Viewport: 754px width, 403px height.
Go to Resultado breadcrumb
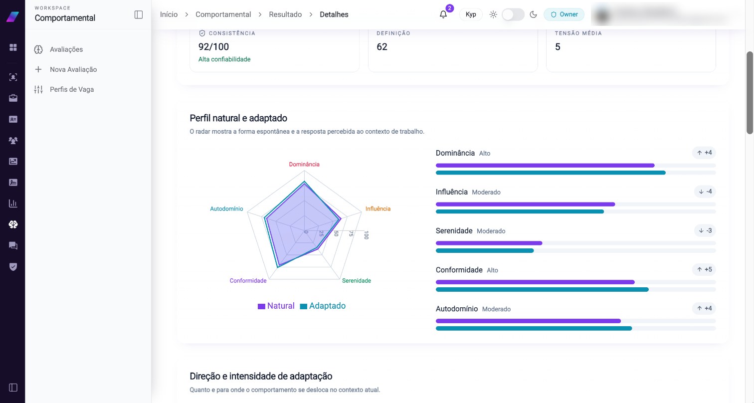click(285, 14)
